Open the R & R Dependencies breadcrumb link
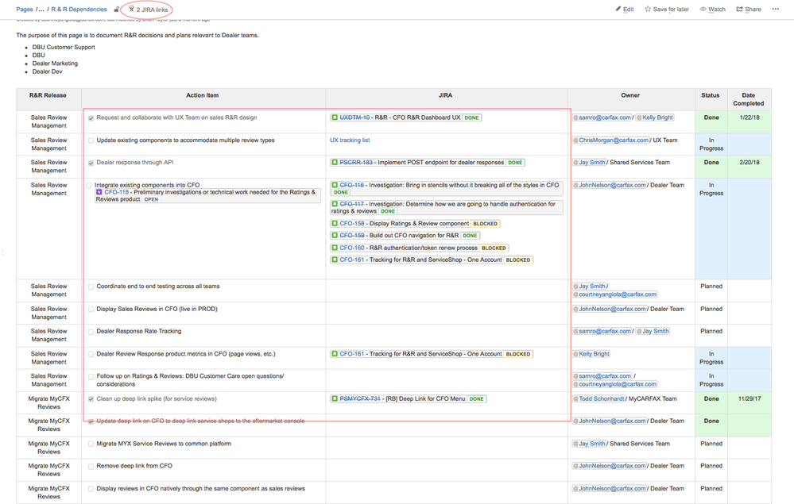Viewport: 794px width, 504px height. 79,9
